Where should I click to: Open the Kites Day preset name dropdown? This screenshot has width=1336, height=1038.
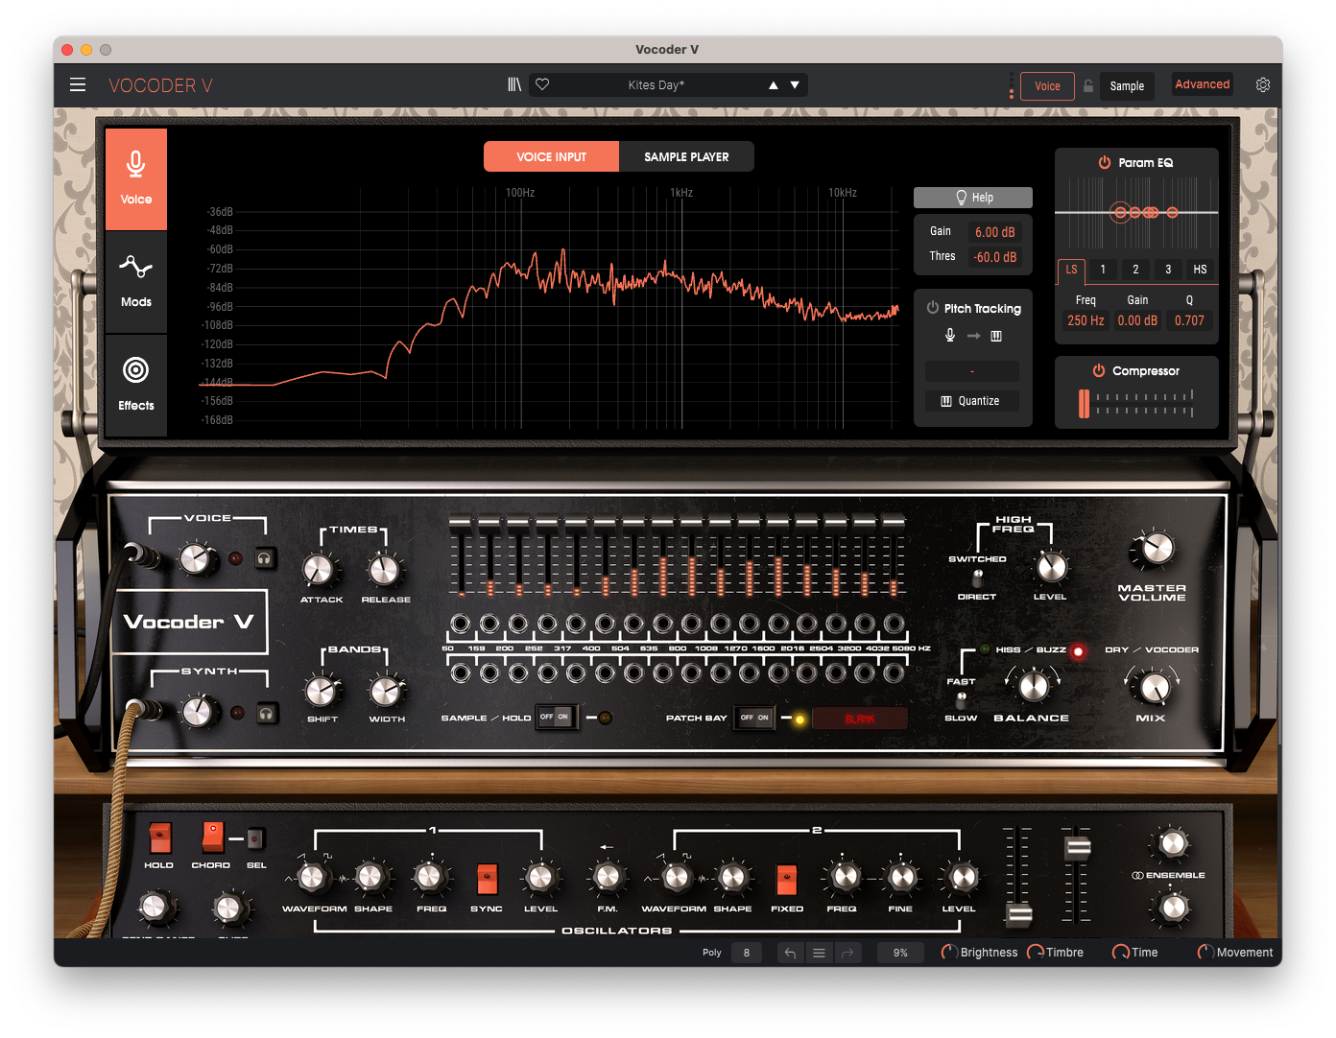tap(656, 85)
